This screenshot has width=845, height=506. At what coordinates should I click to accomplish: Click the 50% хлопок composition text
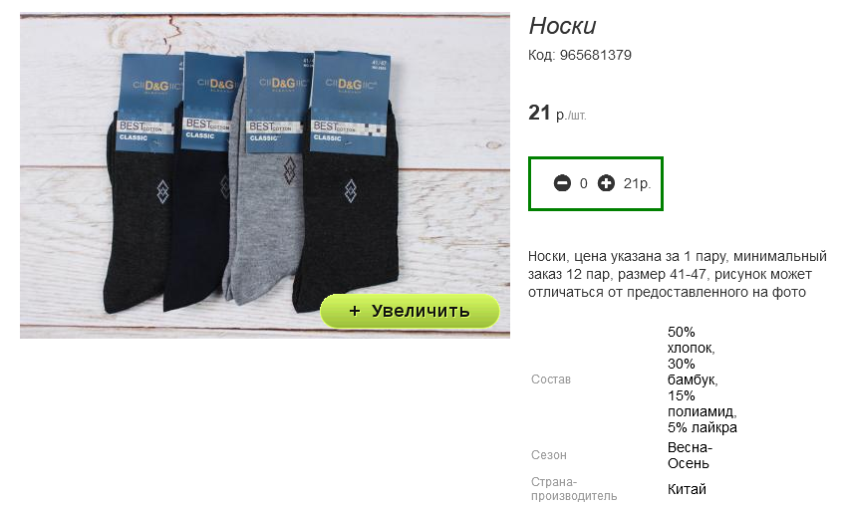tap(691, 340)
